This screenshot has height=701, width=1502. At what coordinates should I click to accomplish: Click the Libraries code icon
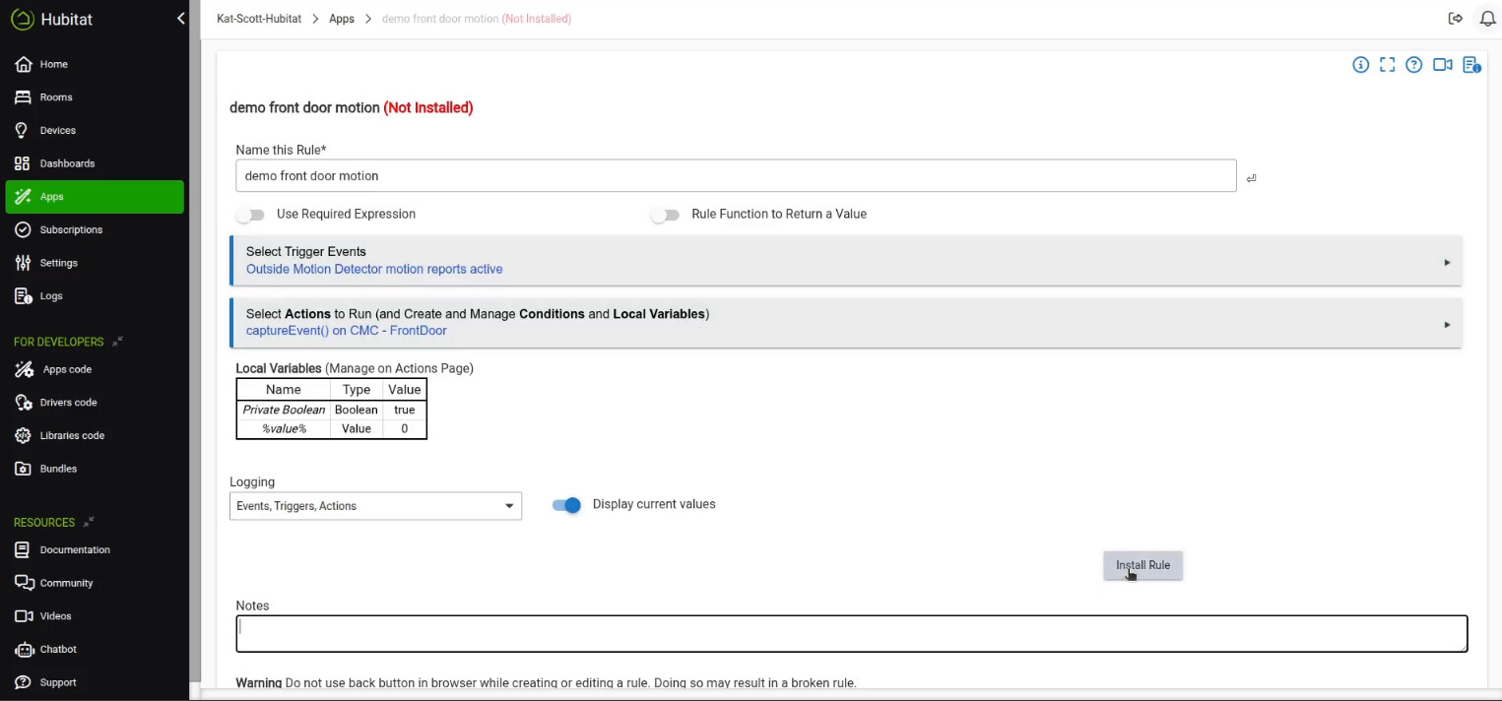click(x=23, y=435)
